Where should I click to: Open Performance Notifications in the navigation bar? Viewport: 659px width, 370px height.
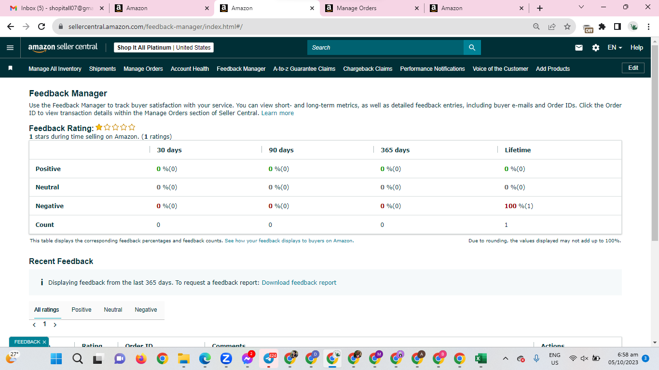click(x=432, y=69)
